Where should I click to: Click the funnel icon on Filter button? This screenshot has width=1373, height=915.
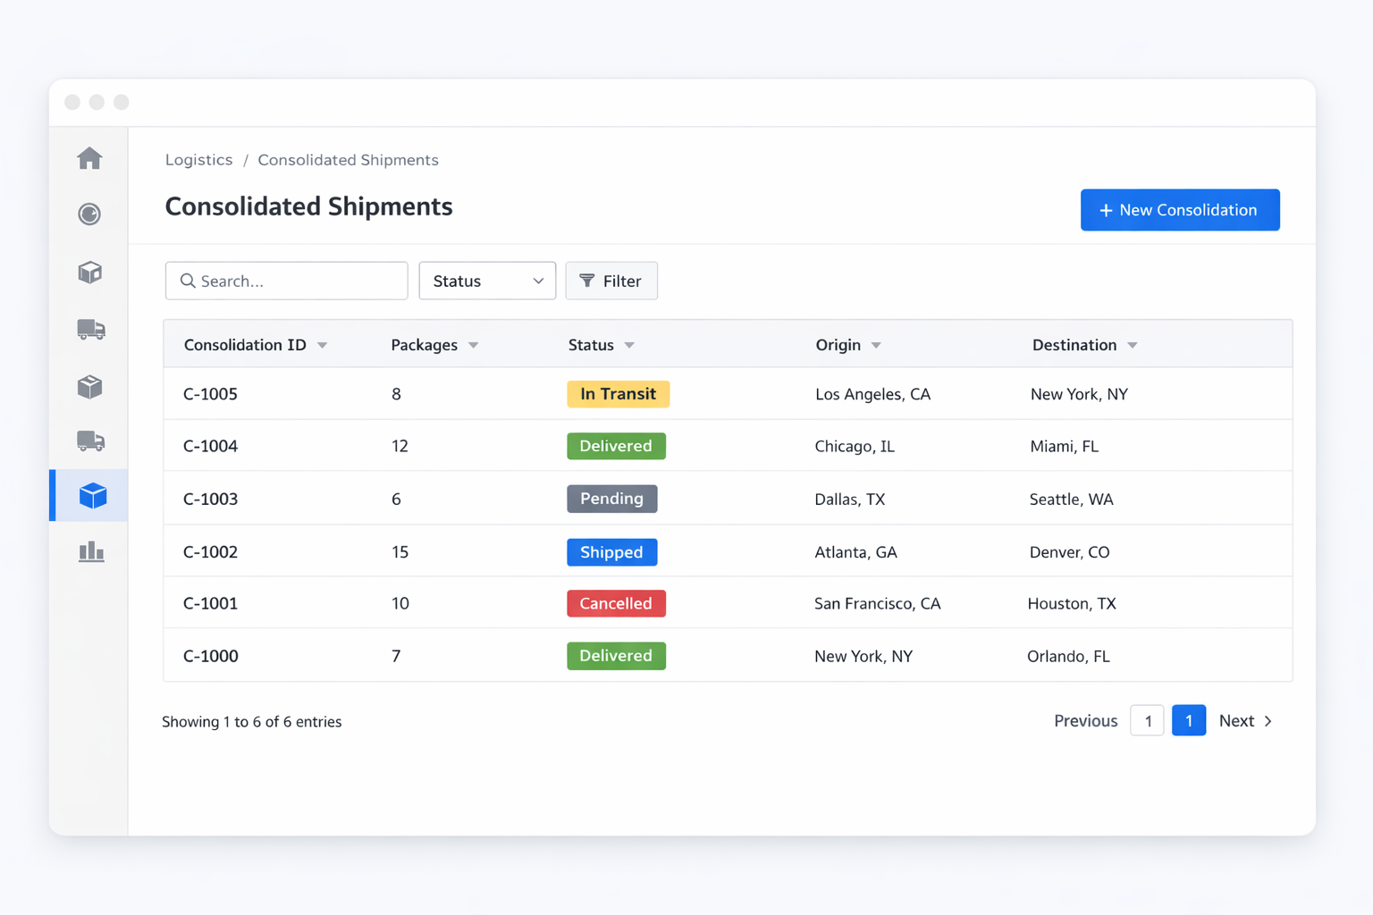(x=587, y=281)
